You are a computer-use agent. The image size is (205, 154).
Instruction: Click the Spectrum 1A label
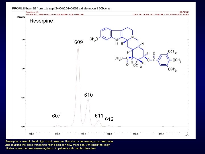point(32,12)
